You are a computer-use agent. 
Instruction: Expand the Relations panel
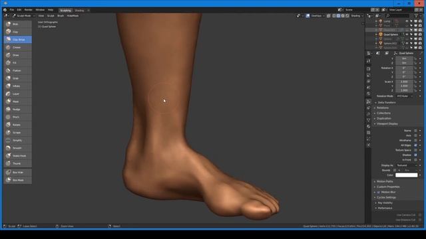(x=383, y=108)
